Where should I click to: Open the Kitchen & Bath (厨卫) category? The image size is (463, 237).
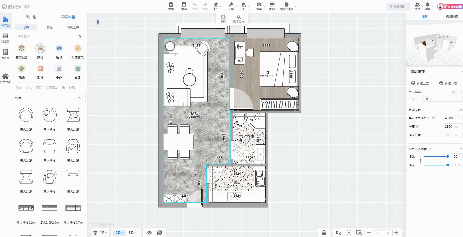point(59,48)
